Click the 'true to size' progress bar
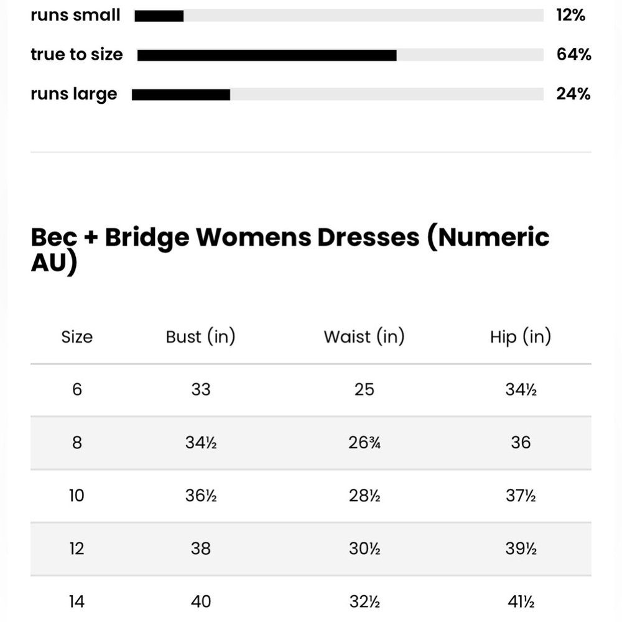Screen dimensions: 622x622 click(340, 55)
